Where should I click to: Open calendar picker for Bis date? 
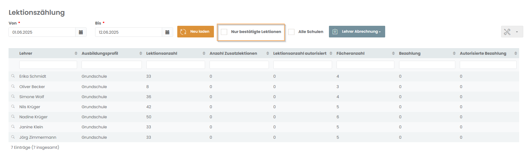point(167,32)
